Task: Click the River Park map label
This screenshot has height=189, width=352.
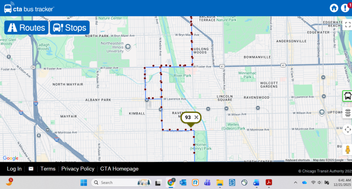Action: (182, 76)
